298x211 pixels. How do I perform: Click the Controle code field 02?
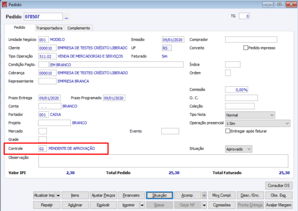coord(43,149)
